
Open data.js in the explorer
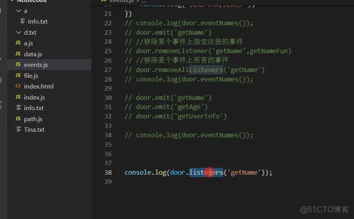(x=33, y=54)
